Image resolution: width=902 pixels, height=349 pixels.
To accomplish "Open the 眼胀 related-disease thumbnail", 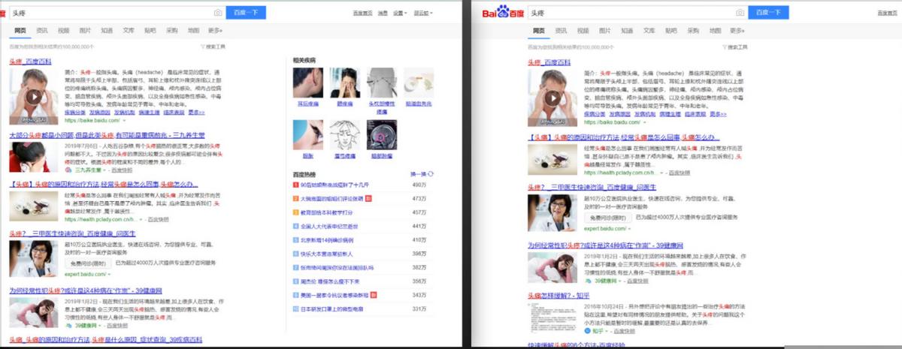I will 308,136.
